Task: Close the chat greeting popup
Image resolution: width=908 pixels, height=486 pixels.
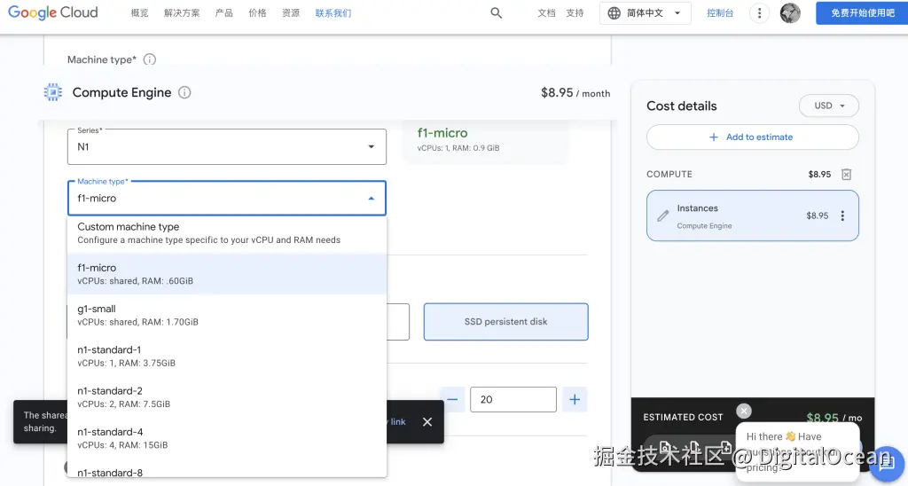Action: [744, 411]
